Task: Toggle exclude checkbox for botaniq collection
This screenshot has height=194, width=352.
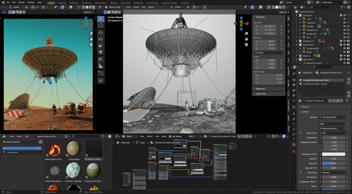Action: pyautogui.click(x=341, y=56)
